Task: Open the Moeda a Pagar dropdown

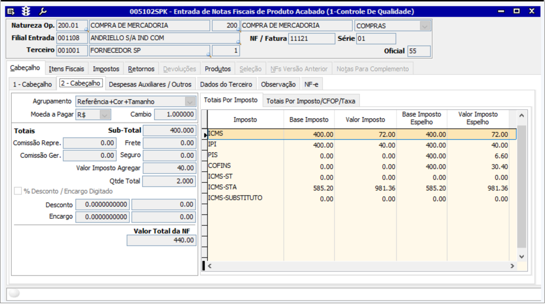Action: point(105,115)
